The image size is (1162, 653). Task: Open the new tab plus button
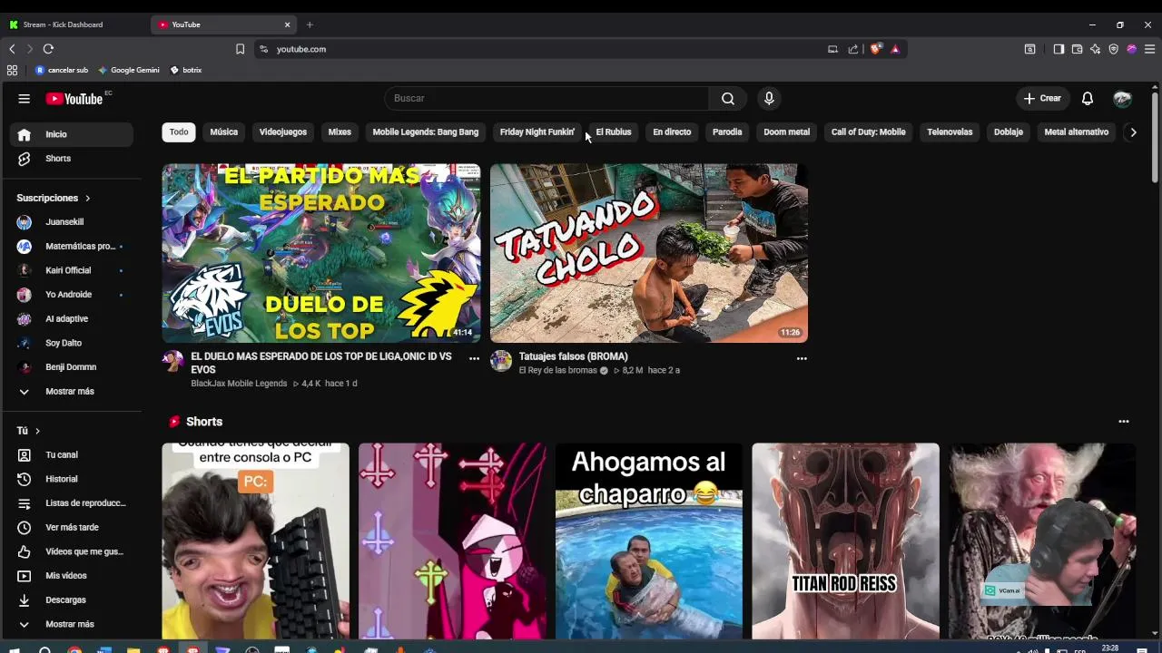point(310,24)
